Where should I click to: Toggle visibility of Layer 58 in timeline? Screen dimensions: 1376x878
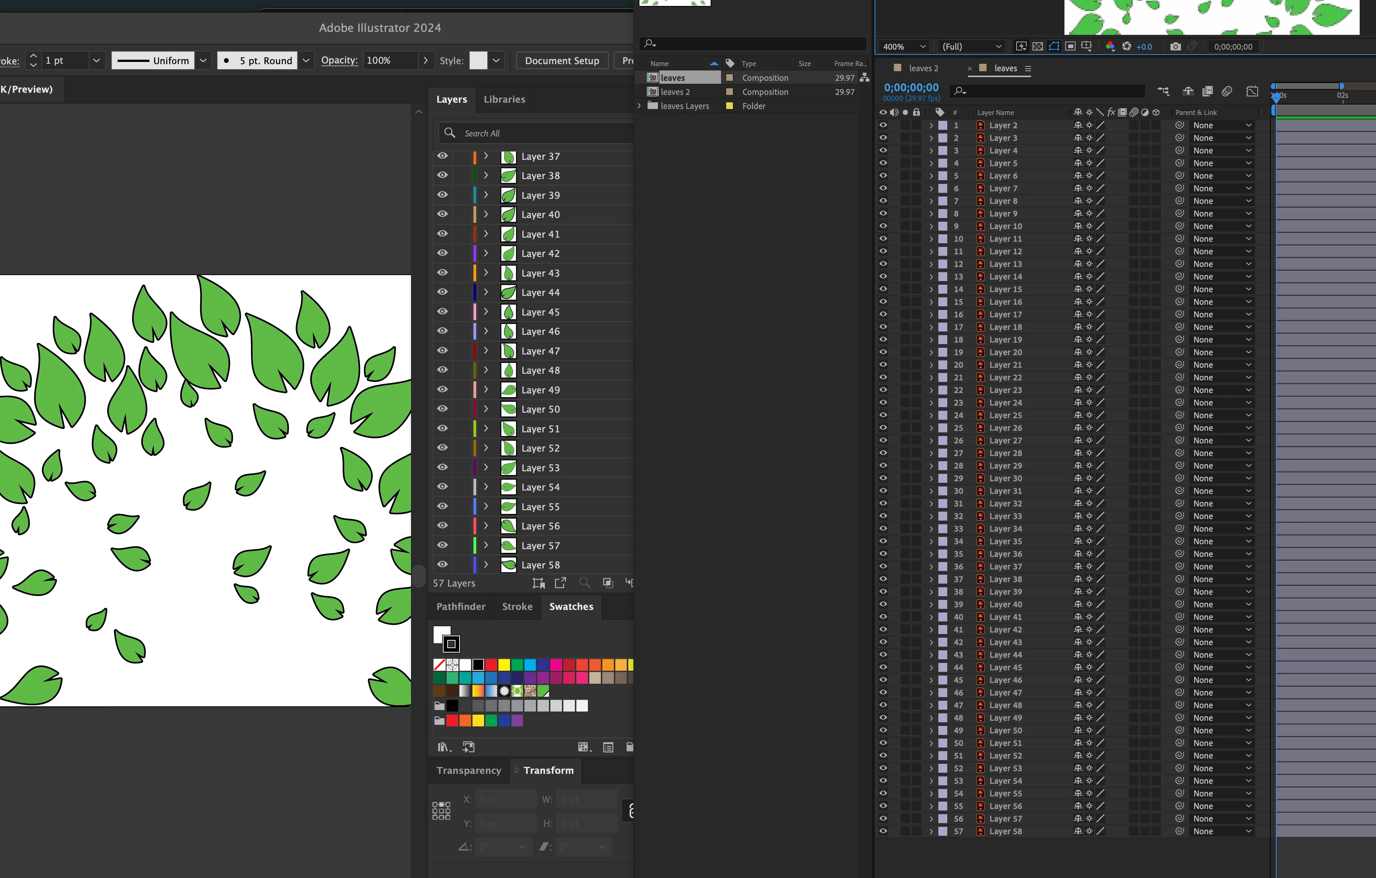point(883,831)
